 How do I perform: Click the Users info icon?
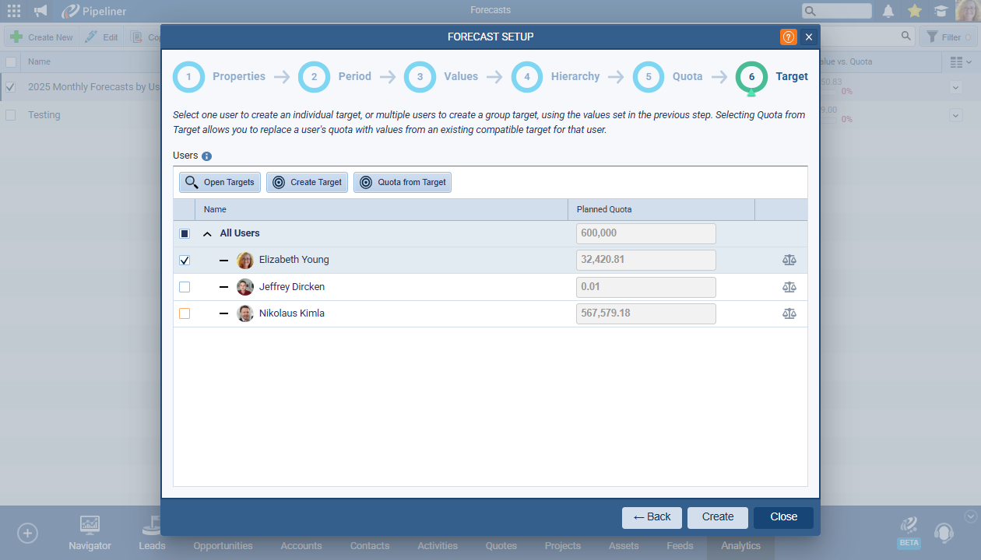pos(207,156)
